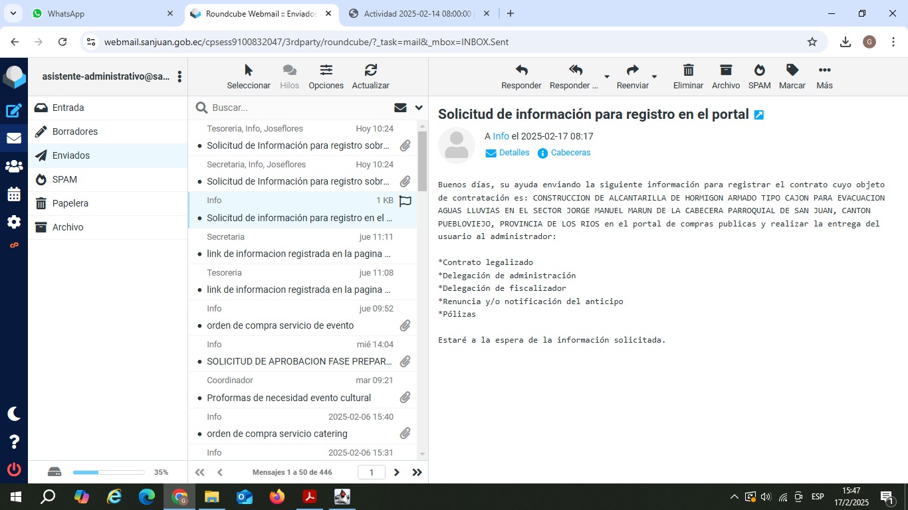The width and height of the screenshot is (908, 510).
Task: Open contacts in the left sidebar
Action: click(x=14, y=166)
